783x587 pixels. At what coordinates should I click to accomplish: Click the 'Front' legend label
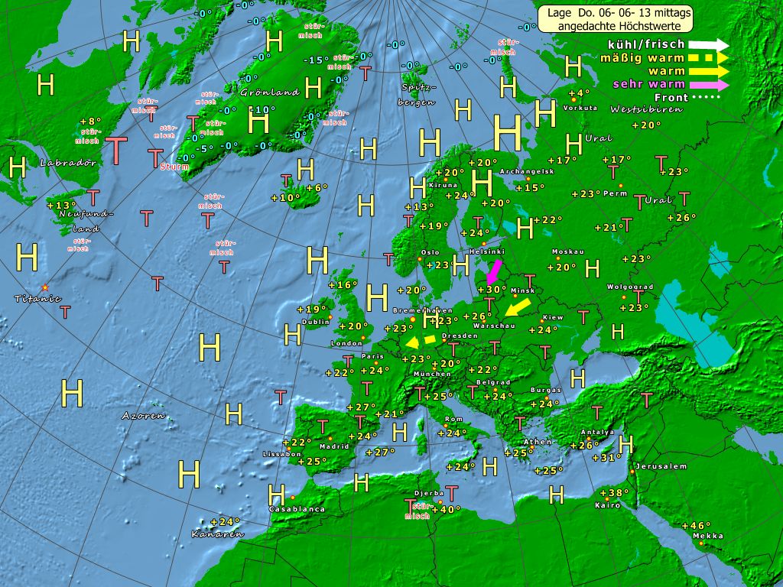671,97
